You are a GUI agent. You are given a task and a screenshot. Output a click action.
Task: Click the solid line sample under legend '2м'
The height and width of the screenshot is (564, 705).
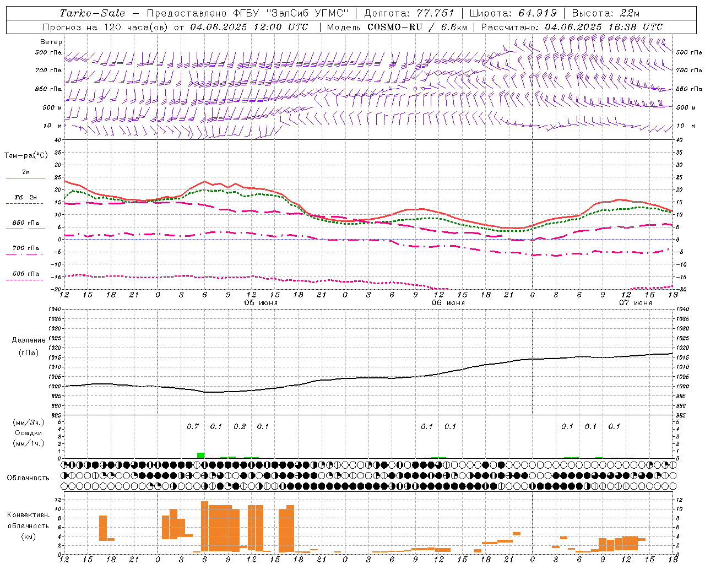25,178
